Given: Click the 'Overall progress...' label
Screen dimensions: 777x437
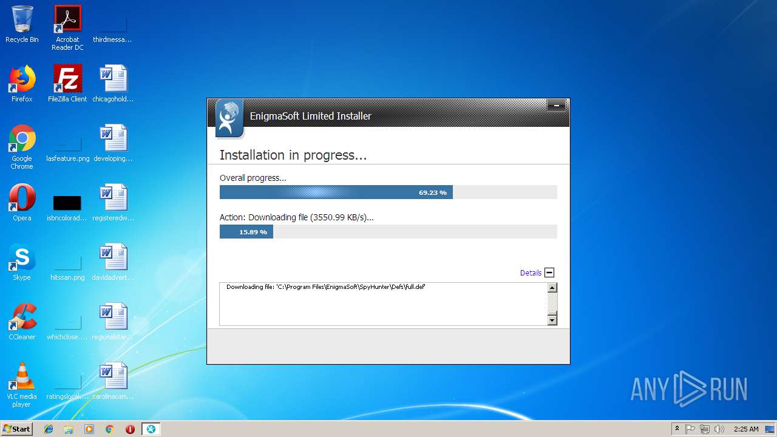Looking at the screenshot, I should (253, 178).
